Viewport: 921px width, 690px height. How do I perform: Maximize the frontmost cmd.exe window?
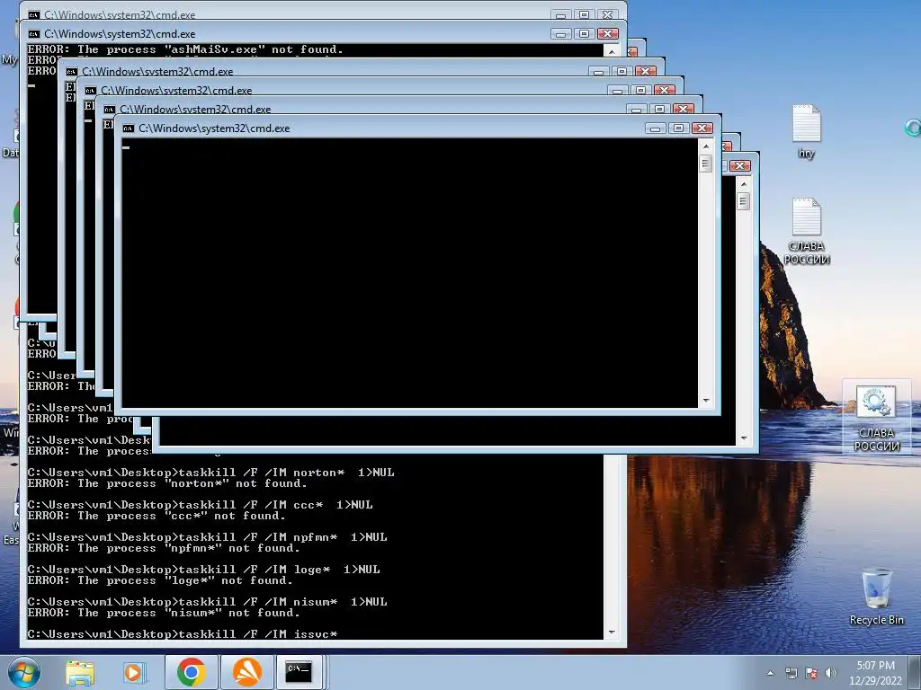point(678,128)
